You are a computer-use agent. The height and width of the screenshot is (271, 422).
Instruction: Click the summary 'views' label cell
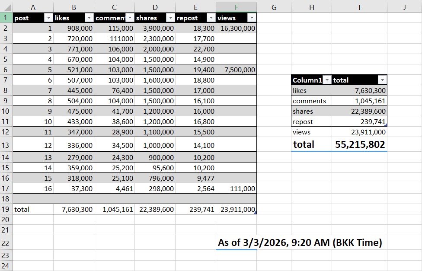tap(311, 132)
